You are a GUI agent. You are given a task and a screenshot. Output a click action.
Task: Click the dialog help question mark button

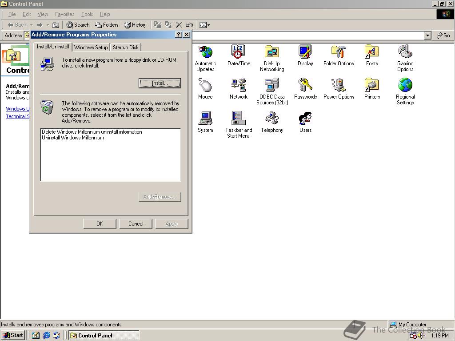point(179,35)
